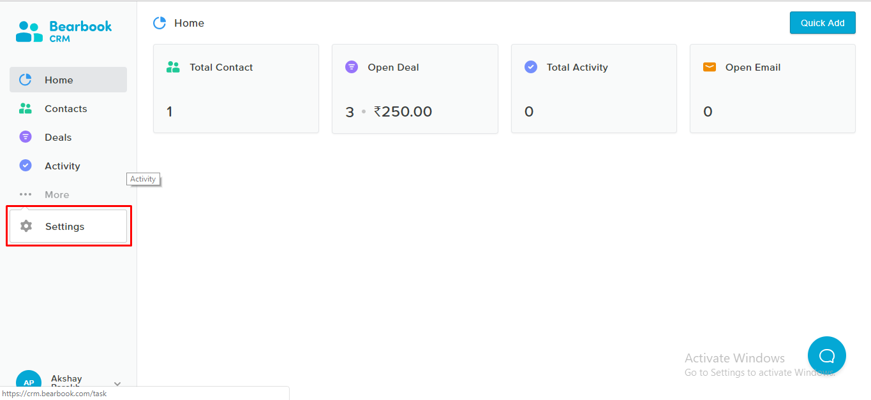Click the Bearbook CRM logo

(64, 31)
